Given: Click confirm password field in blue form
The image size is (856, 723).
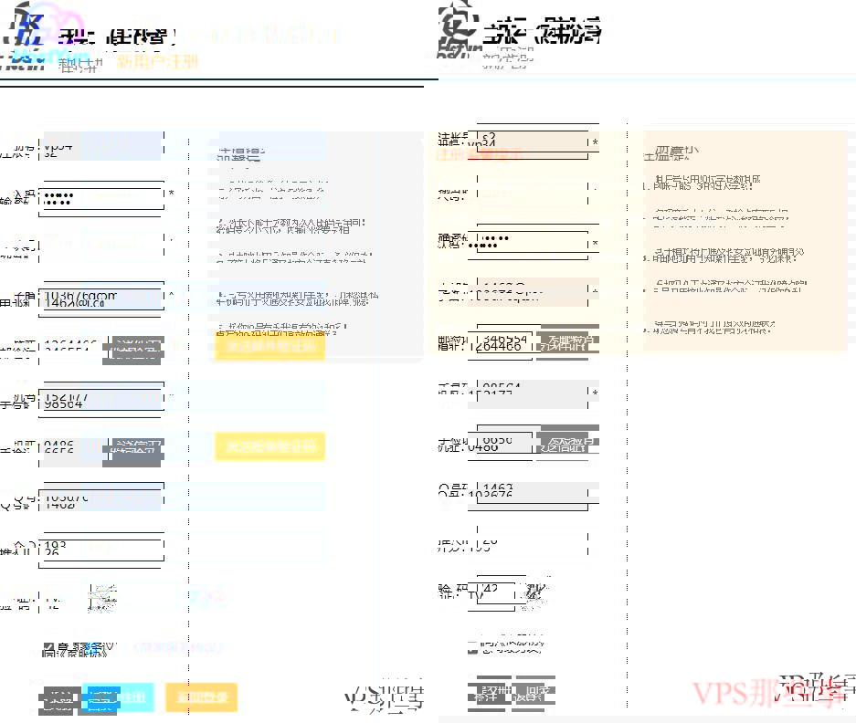Looking at the screenshot, I should pos(101,246).
